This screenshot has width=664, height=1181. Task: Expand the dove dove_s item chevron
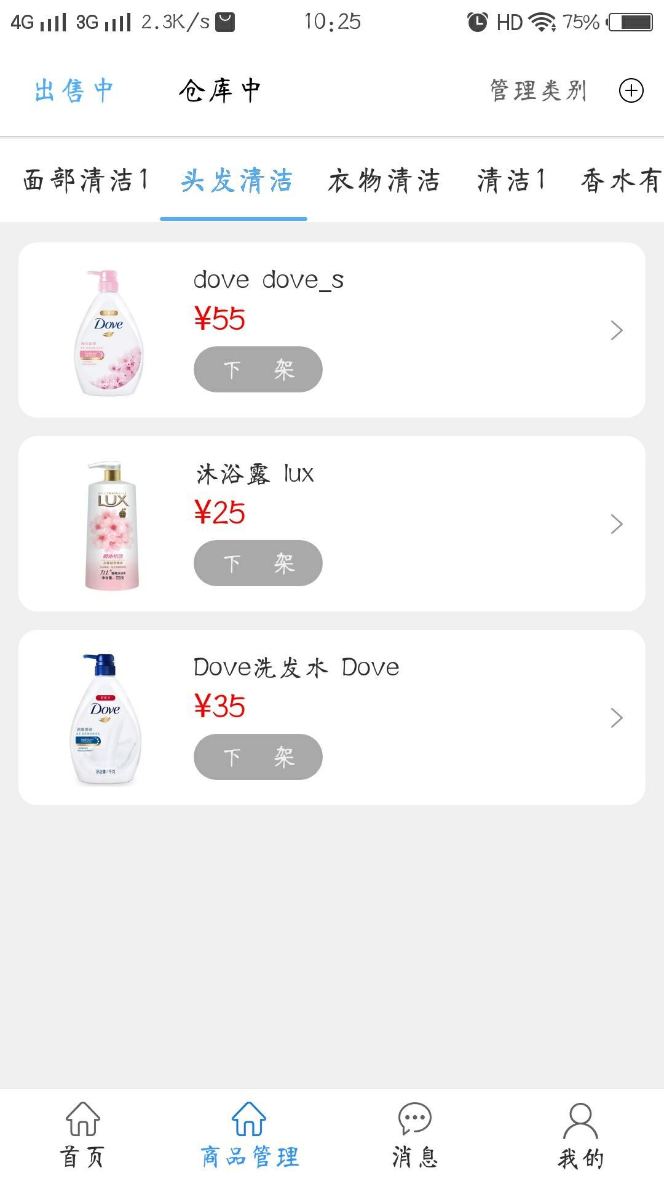[x=616, y=330]
